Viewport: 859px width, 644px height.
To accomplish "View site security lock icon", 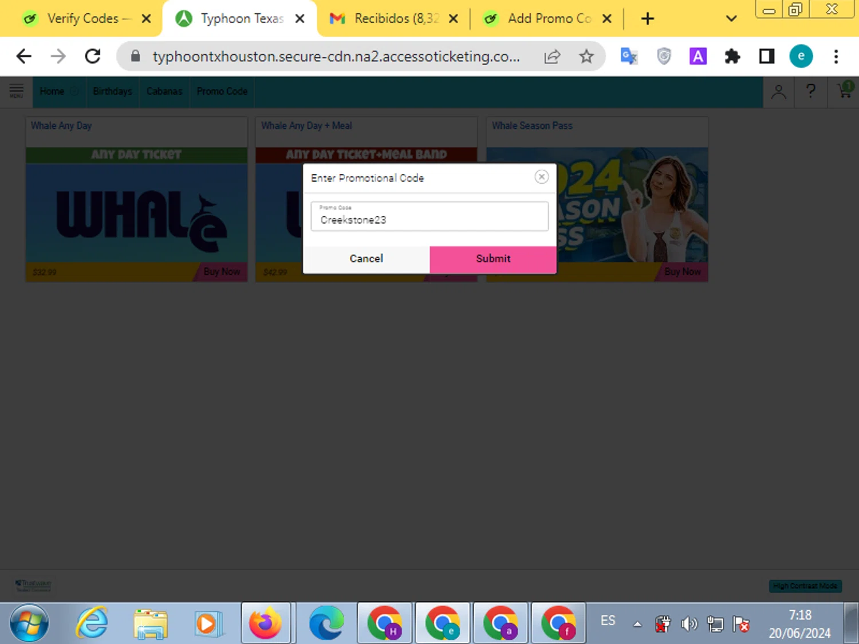I will tap(135, 56).
